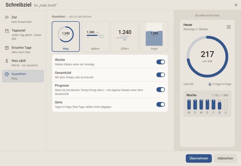Viewport: 241px width, 166px height.
Task: Click the progress ring showing 217
Action: [207, 57]
